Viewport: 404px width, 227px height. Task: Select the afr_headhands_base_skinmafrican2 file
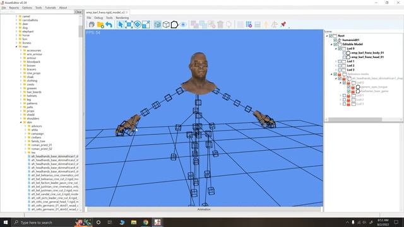[x=55, y=160]
